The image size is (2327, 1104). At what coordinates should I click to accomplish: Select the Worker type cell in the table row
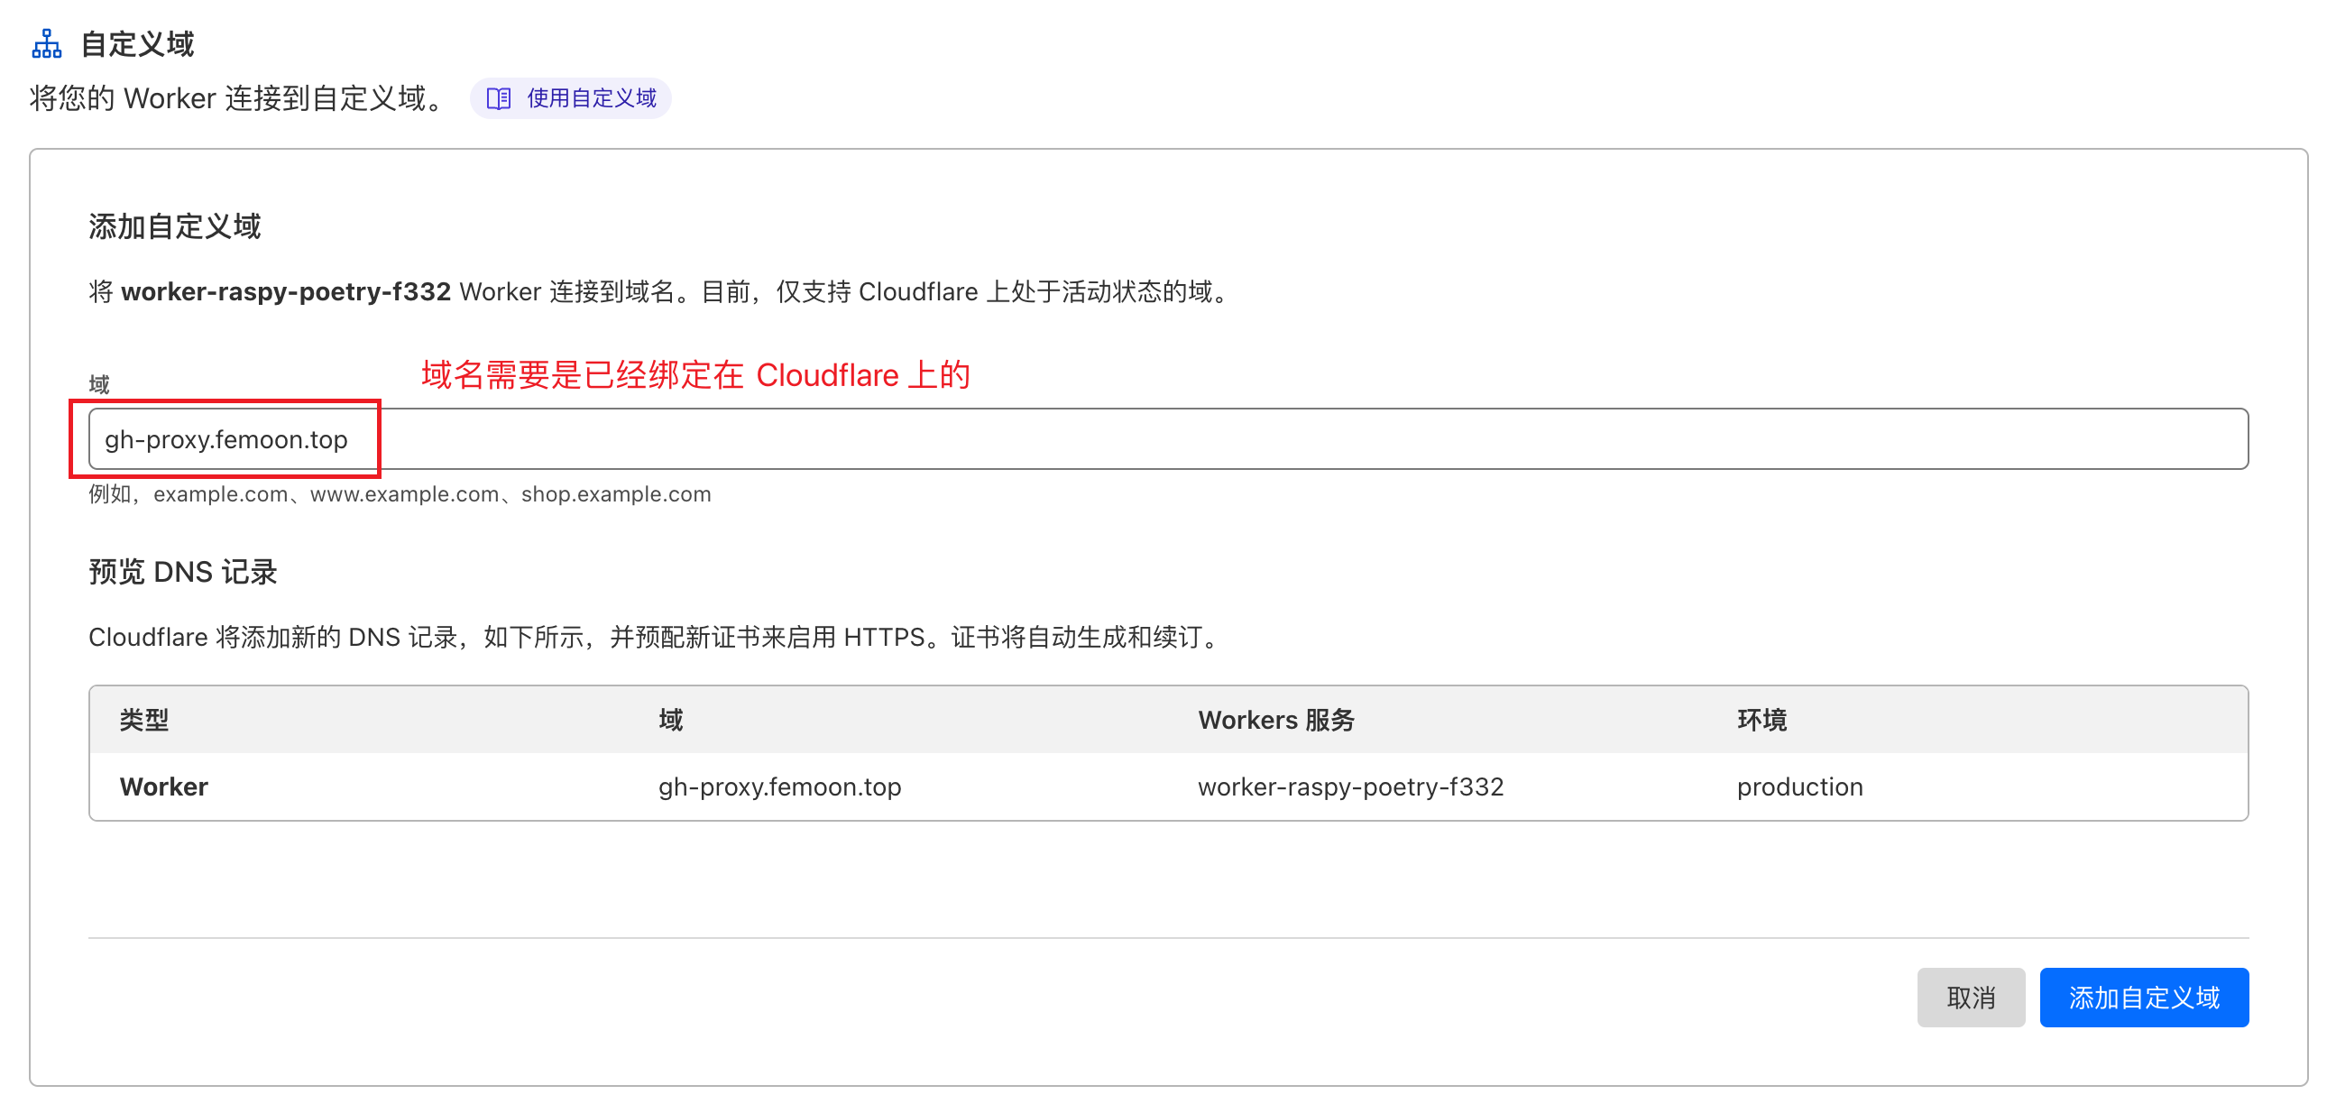tap(163, 786)
